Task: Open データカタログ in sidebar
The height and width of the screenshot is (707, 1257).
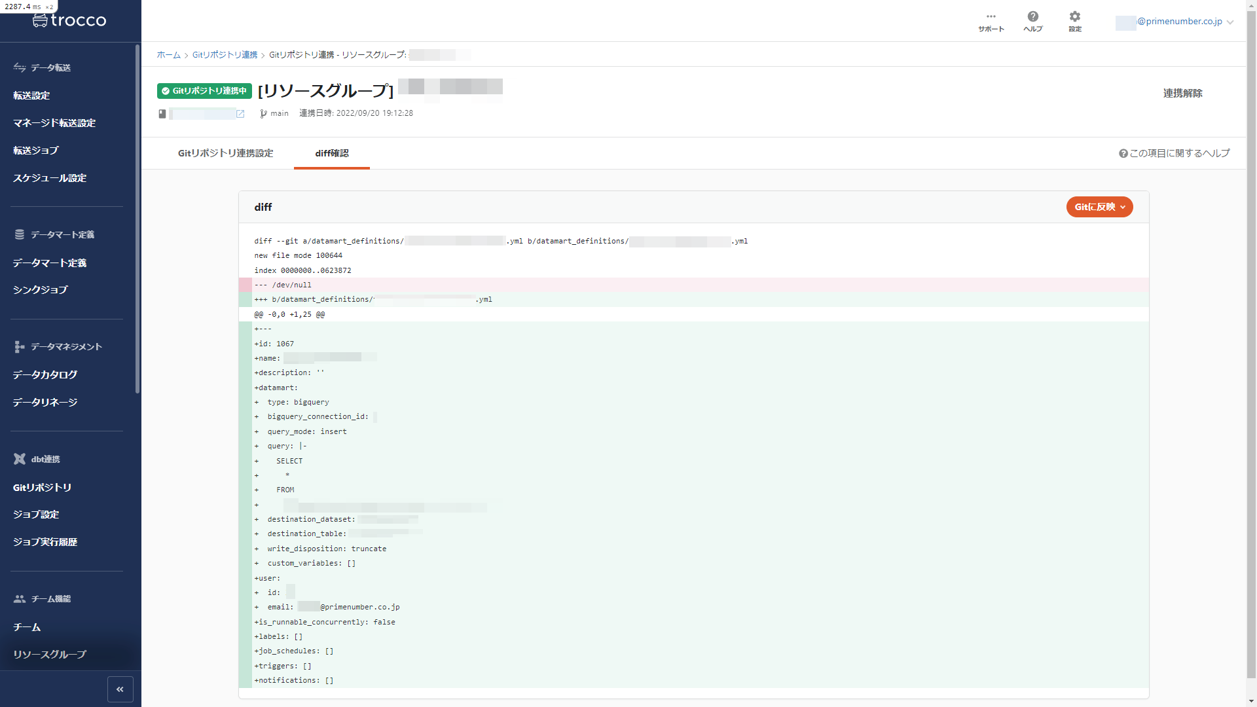Action: 45,375
